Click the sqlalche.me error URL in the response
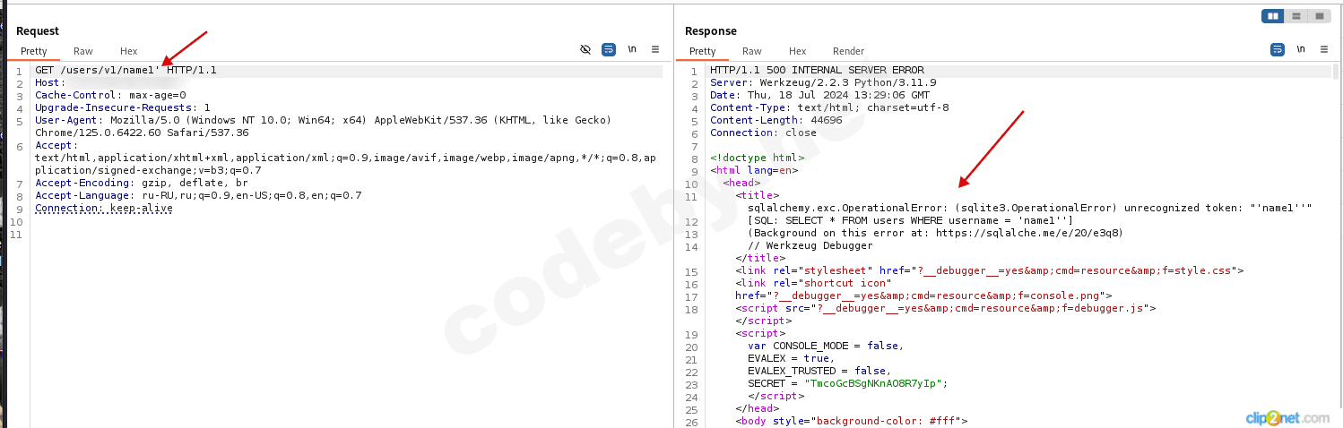The width and height of the screenshot is (1343, 428). click(x=1029, y=233)
